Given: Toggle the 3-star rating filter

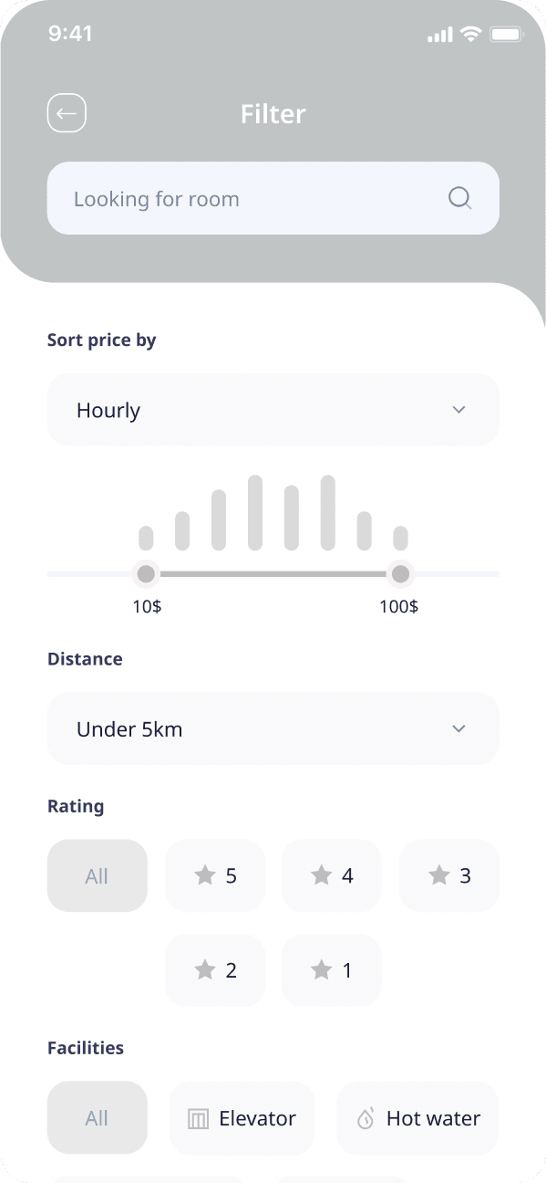Looking at the screenshot, I should [448, 874].
